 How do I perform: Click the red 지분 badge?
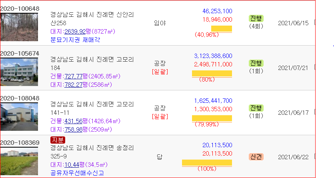[58, 140]
